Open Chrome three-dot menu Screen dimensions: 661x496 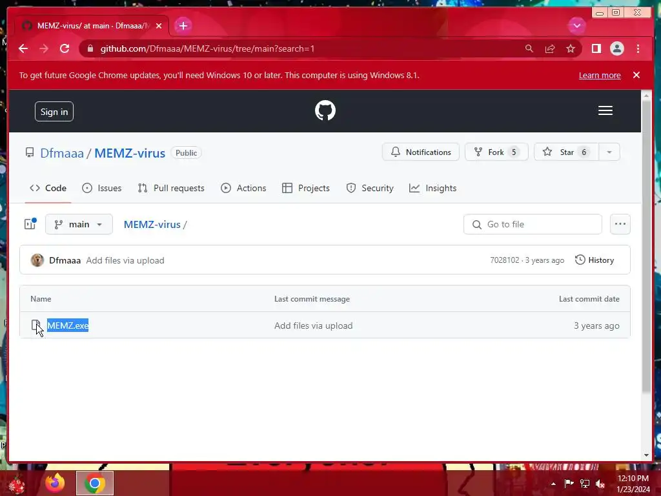(x=638, y=48)
